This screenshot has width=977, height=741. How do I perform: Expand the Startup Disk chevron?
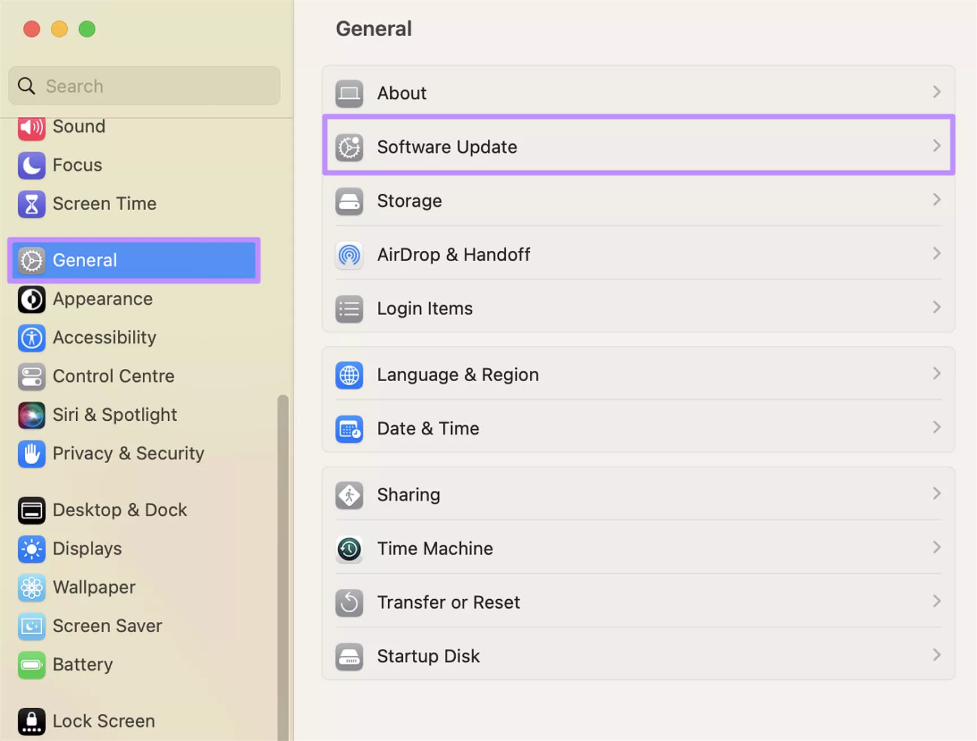pyautogui.click(x=936, y=655)
